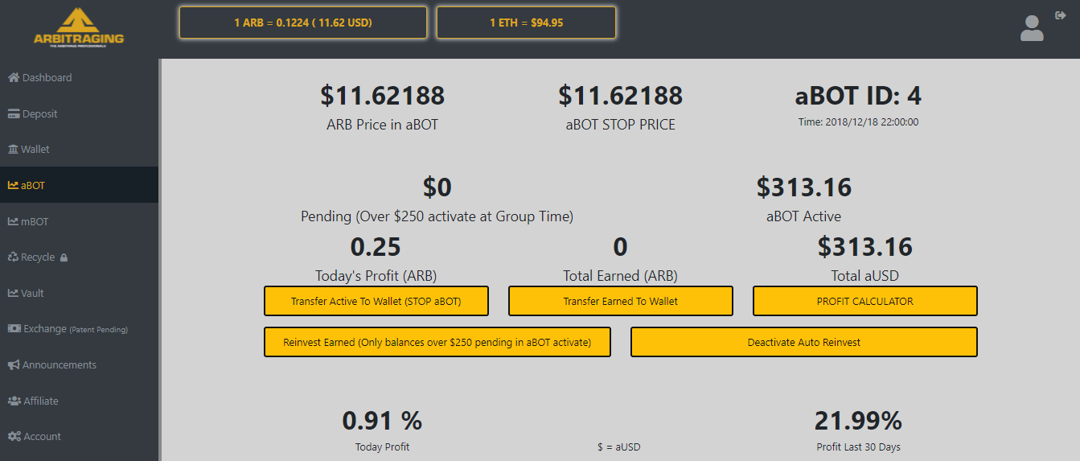Screen dimensions: 1080x461
Task: Click the Deposit credit card icon
Action: (14, 114)
